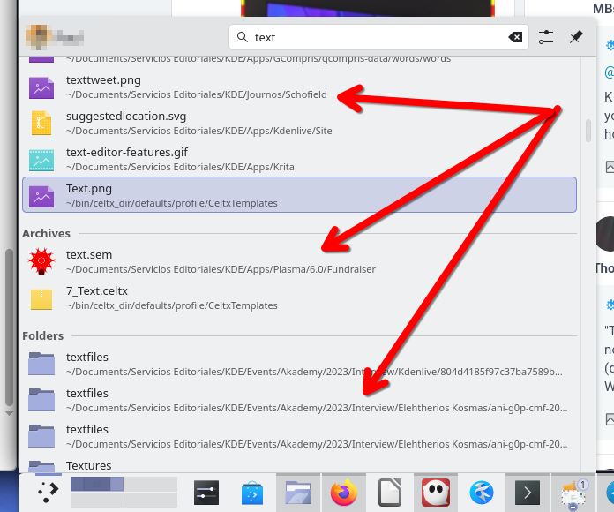Image resolution: width=614 pixels, height=512 pixels.
Task: Launch Firefox from the taskbar
Action: 344,493
